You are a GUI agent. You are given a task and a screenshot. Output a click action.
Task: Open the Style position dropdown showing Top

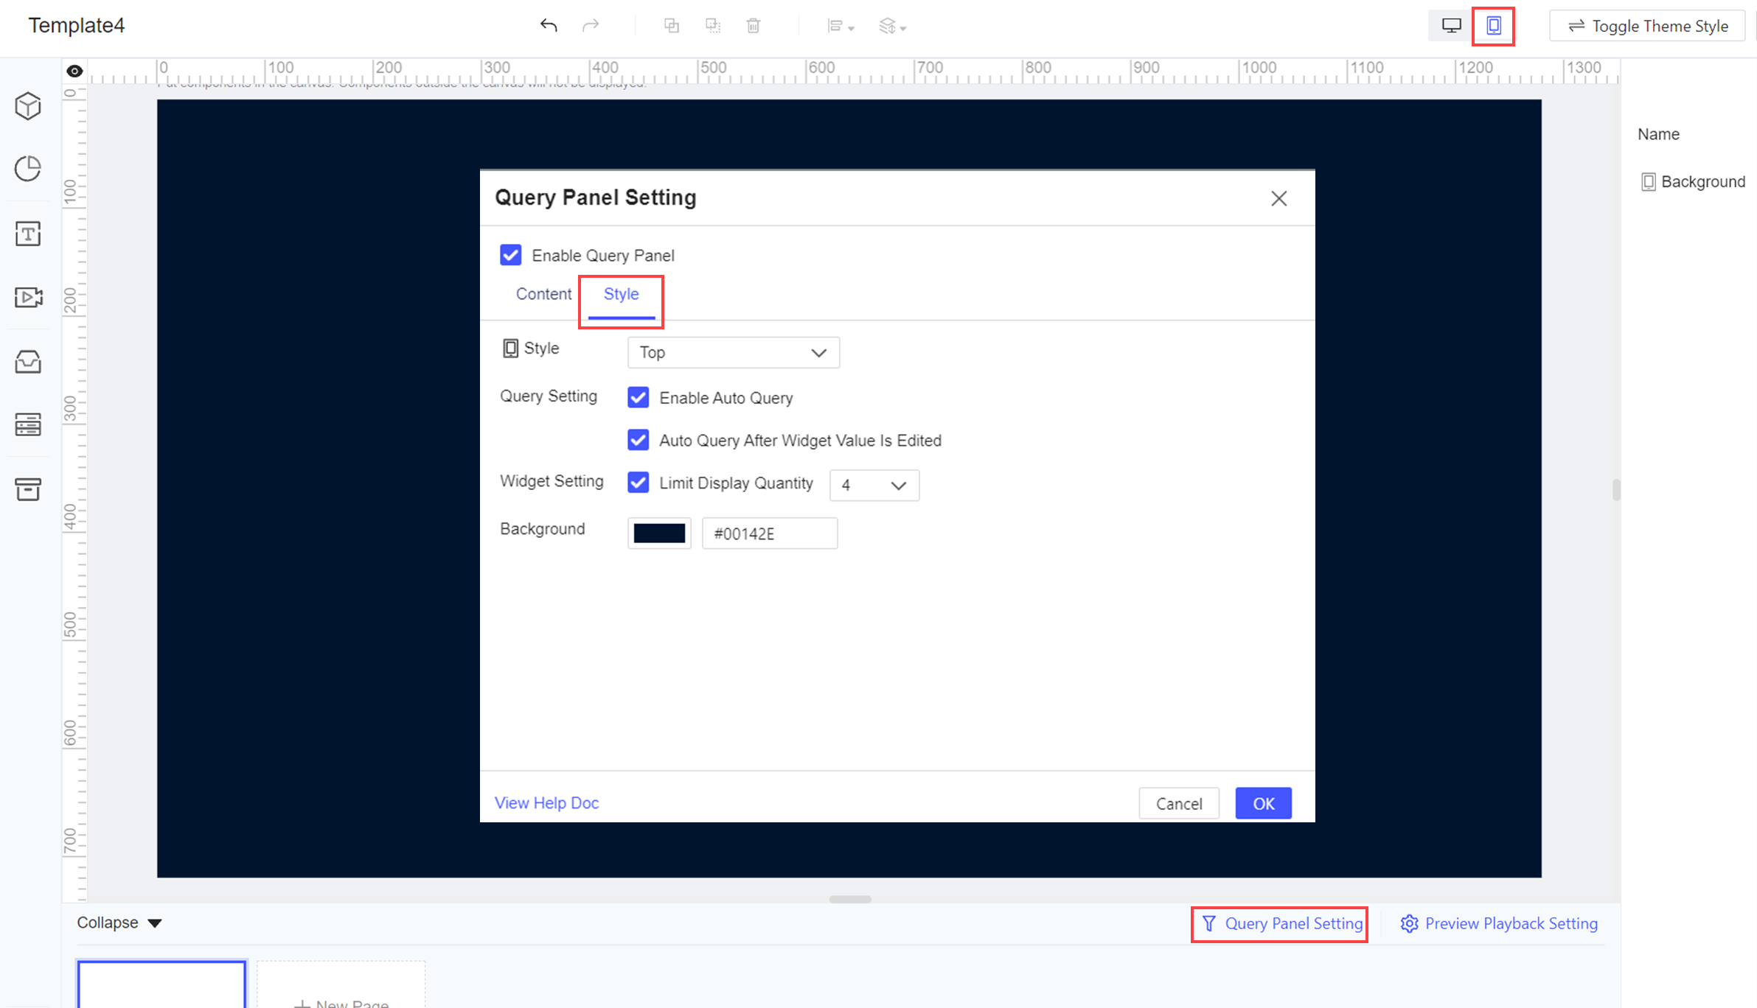pos(733,352)
